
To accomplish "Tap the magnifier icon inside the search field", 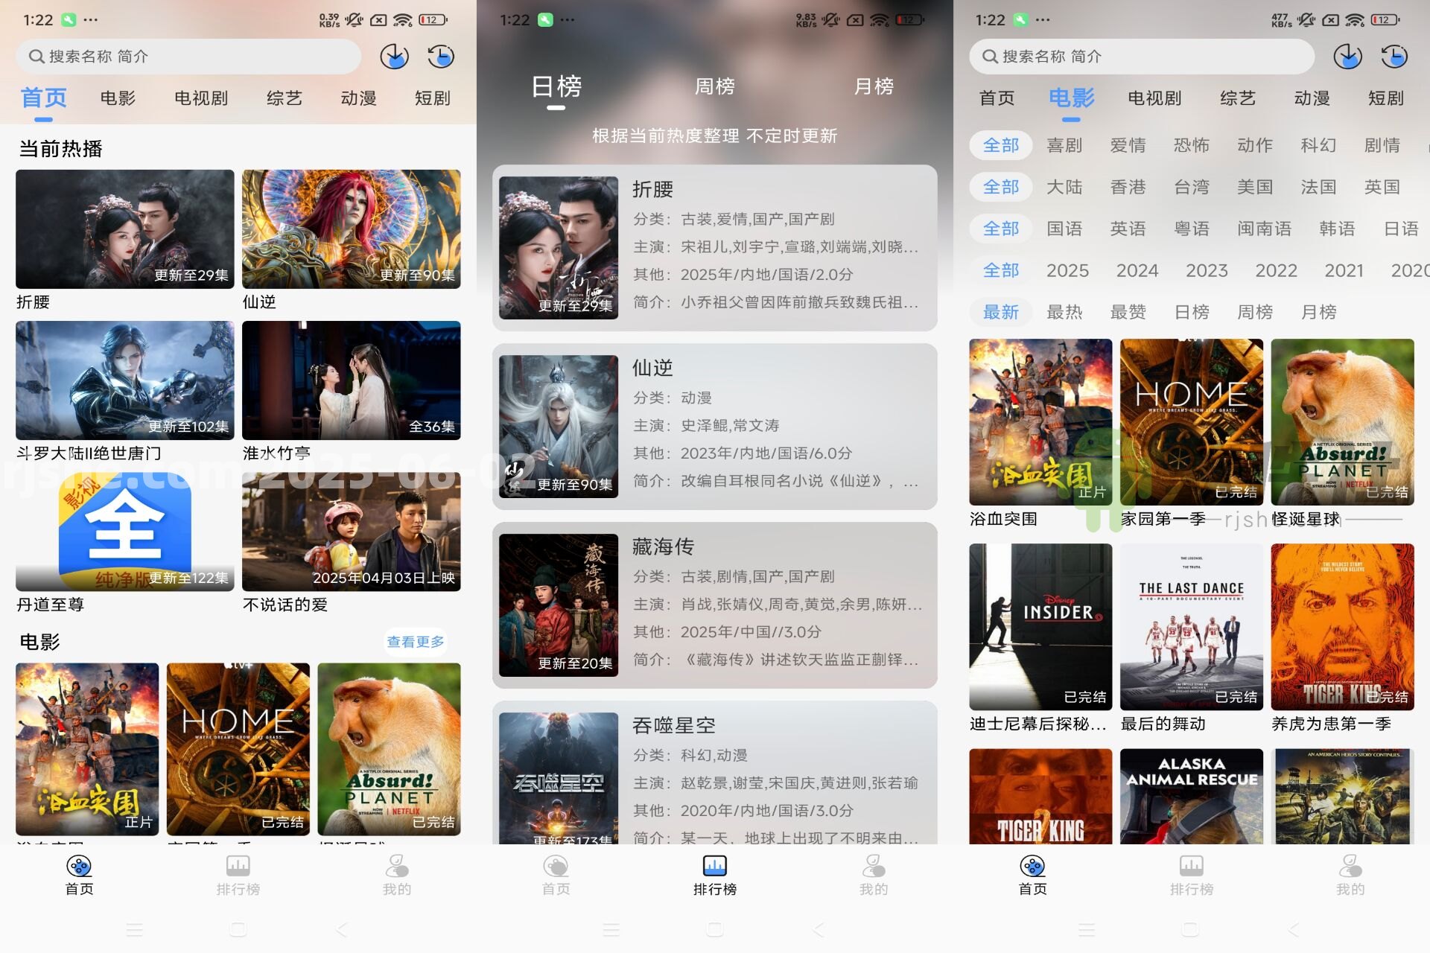I will click(35, 56).
